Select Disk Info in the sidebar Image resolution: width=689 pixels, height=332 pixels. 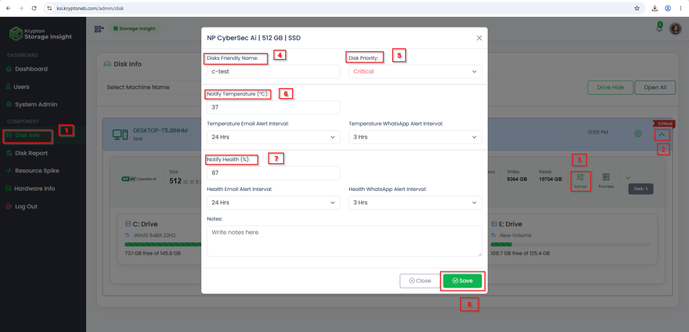pos(27,135)
